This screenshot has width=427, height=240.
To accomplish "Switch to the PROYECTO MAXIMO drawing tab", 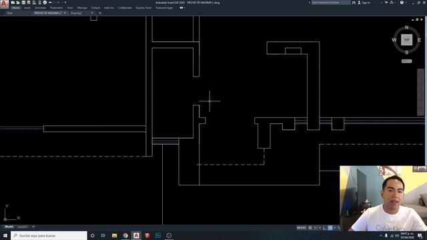I will click(x=48, y=13).
